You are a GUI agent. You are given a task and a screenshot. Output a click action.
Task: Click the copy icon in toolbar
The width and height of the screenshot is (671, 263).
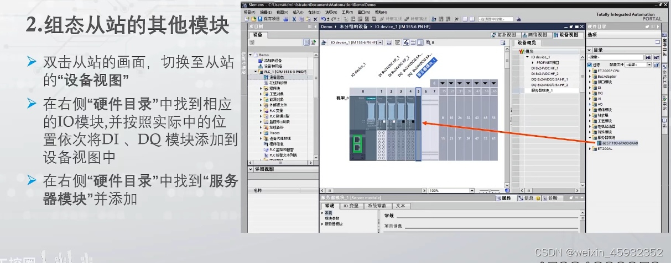[x=301, y=19]
